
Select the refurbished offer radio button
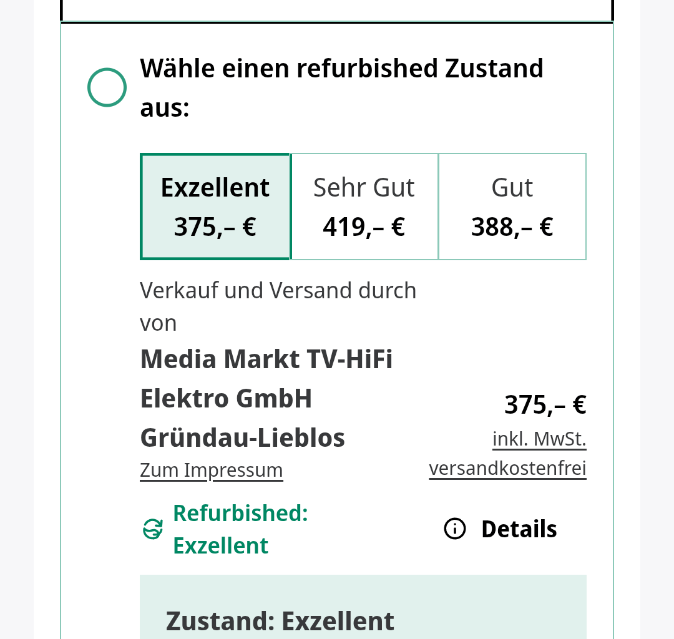click(107, 87)
